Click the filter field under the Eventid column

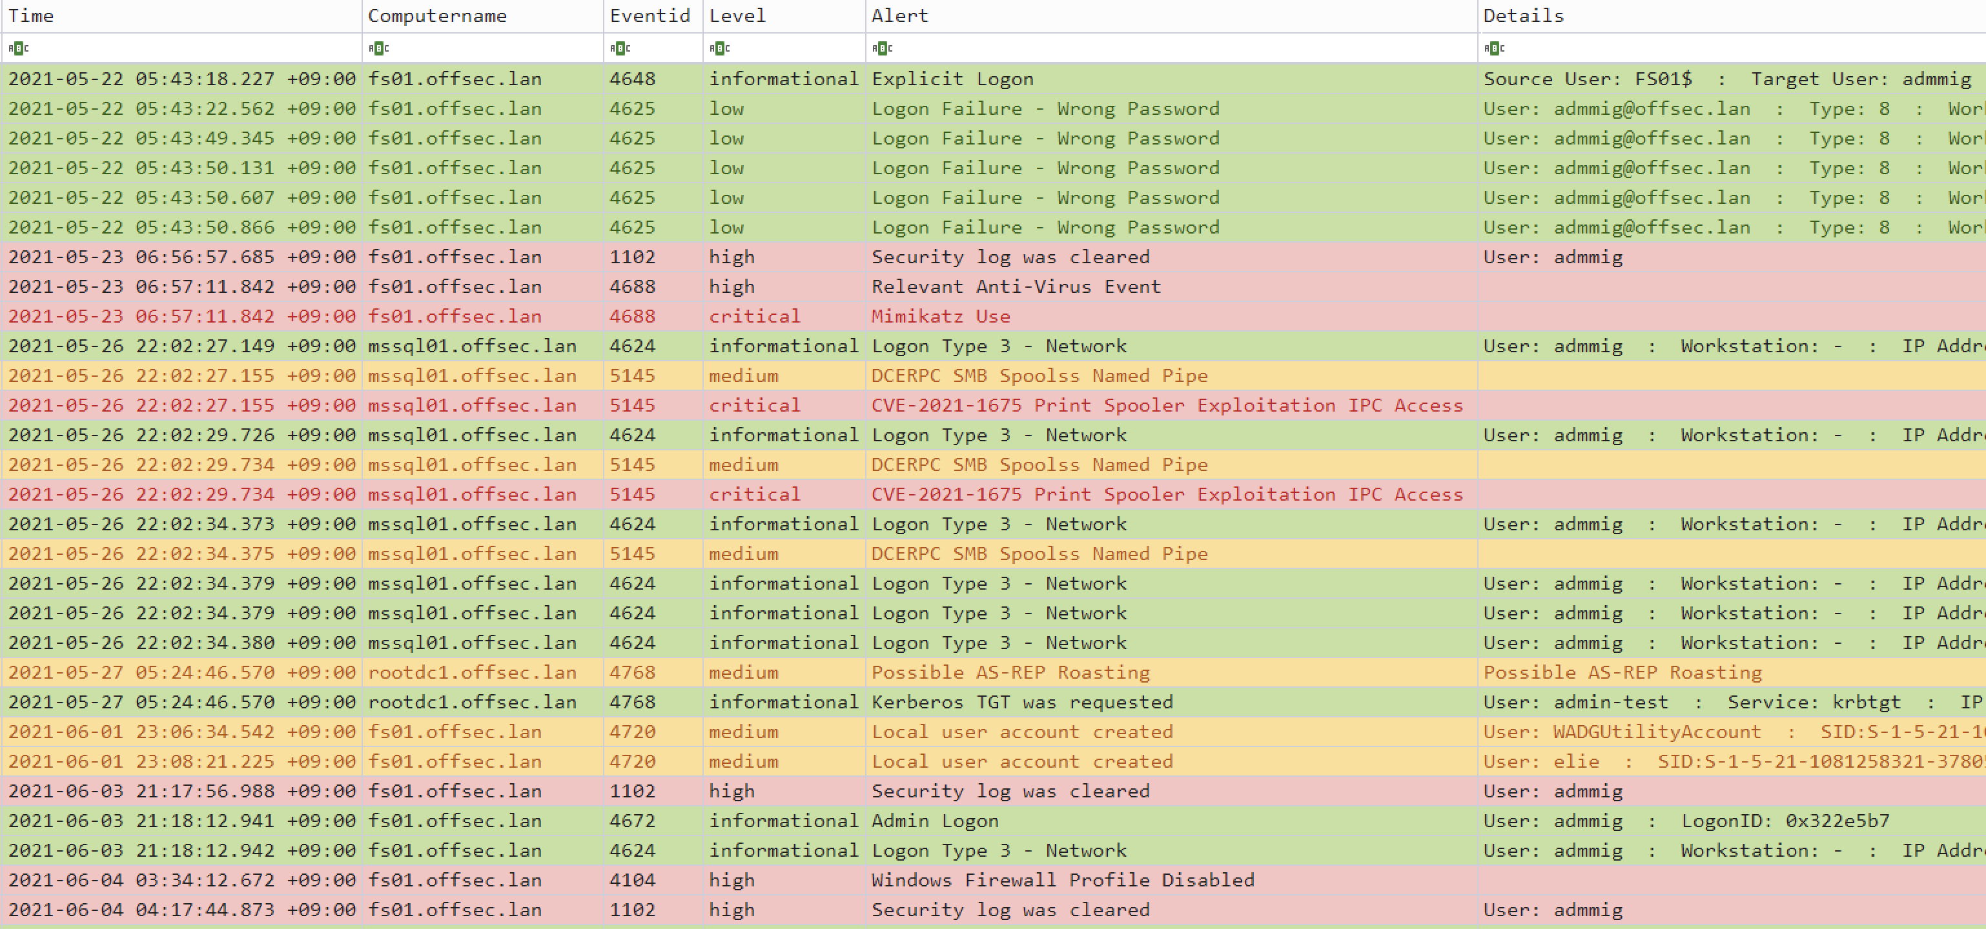click(651, 48)
